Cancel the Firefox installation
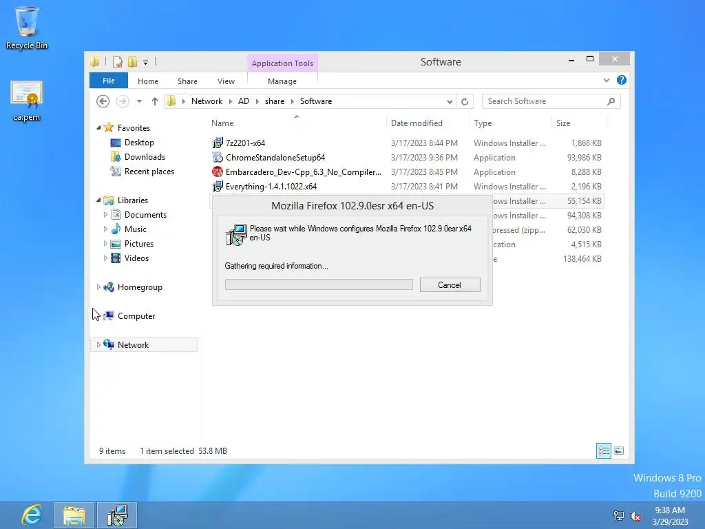Viewport: 705px width, 529px height. coord(450,284)
